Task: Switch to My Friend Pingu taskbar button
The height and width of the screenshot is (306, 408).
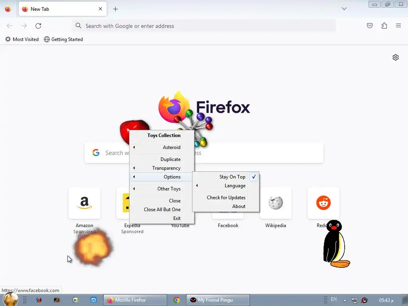Action: pos(218,300)
